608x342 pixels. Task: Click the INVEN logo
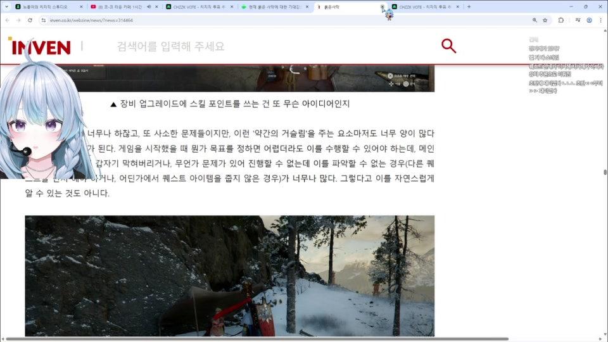pos(41,47)
